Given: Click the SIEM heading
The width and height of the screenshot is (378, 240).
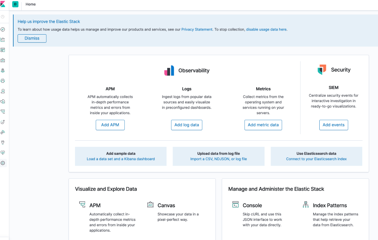Looking at the screenshot, I should (334, 88).
